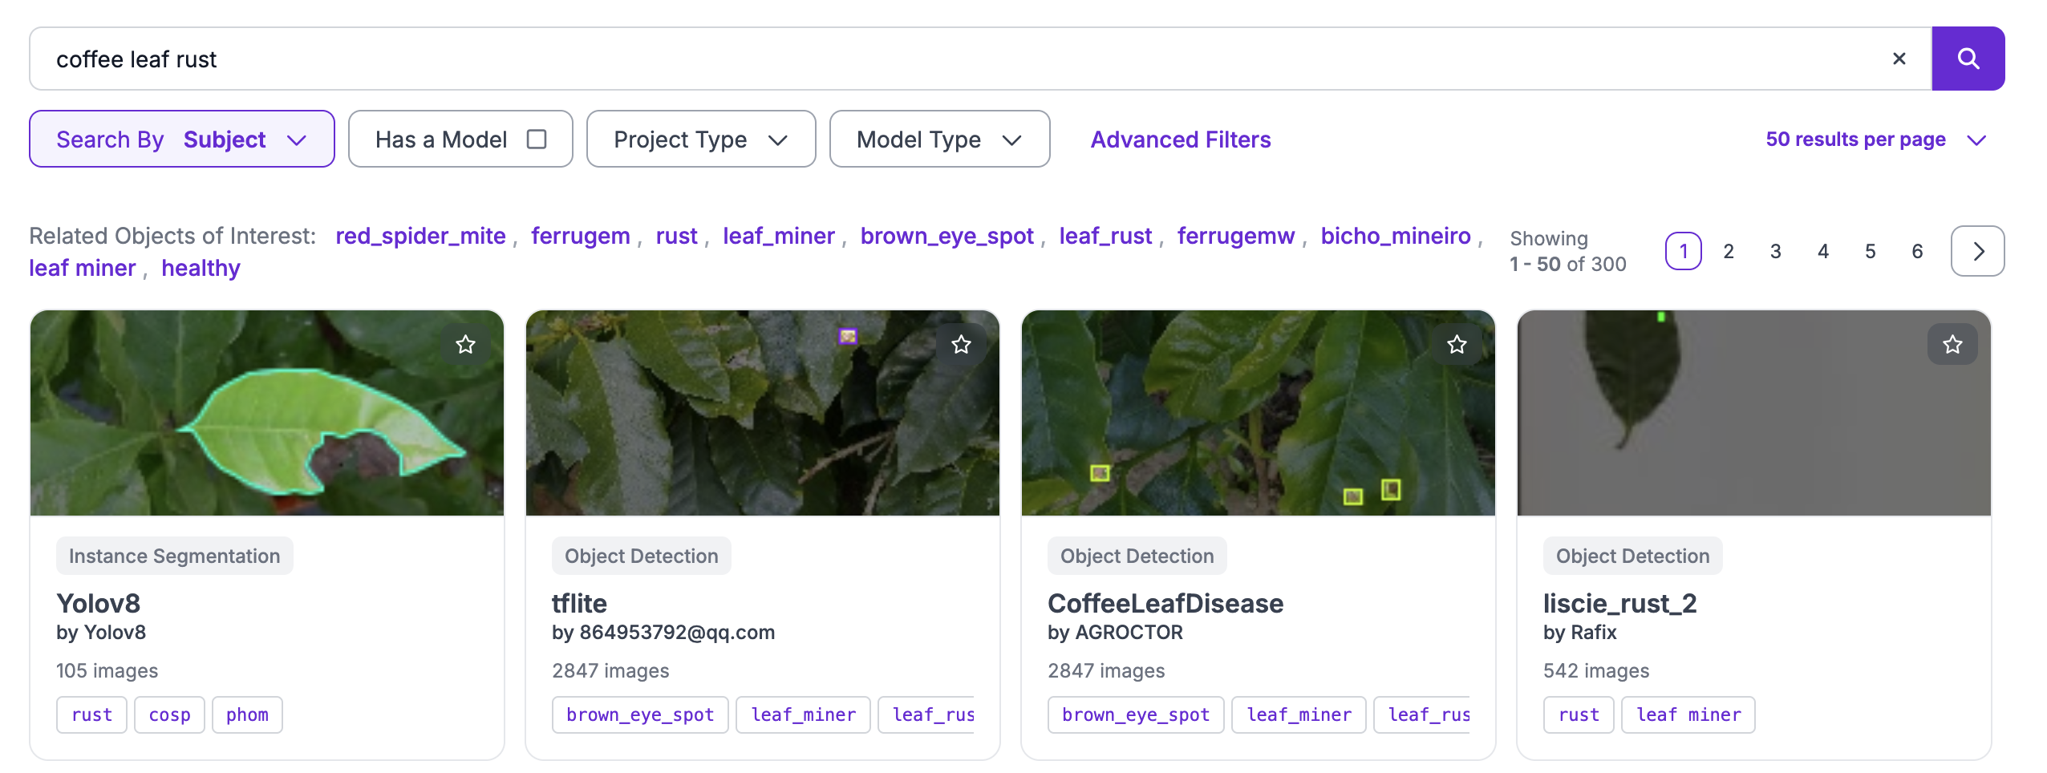Go to results page 3
The height and width of the screenshot is (773, 2047).
coord(1775,250)
